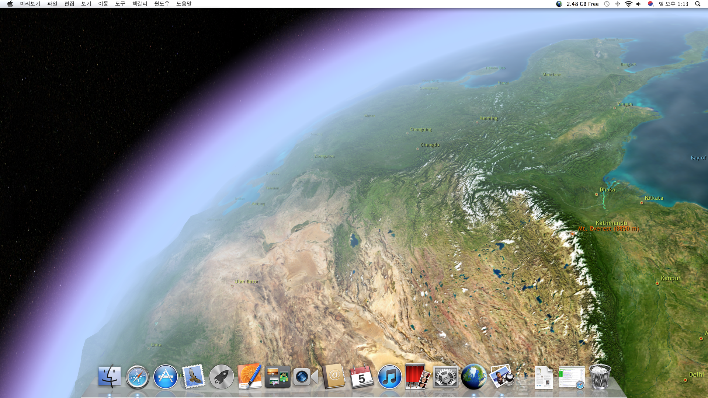
Task: Open Launchpad rocket icon
Action: (x=222, y=377)
